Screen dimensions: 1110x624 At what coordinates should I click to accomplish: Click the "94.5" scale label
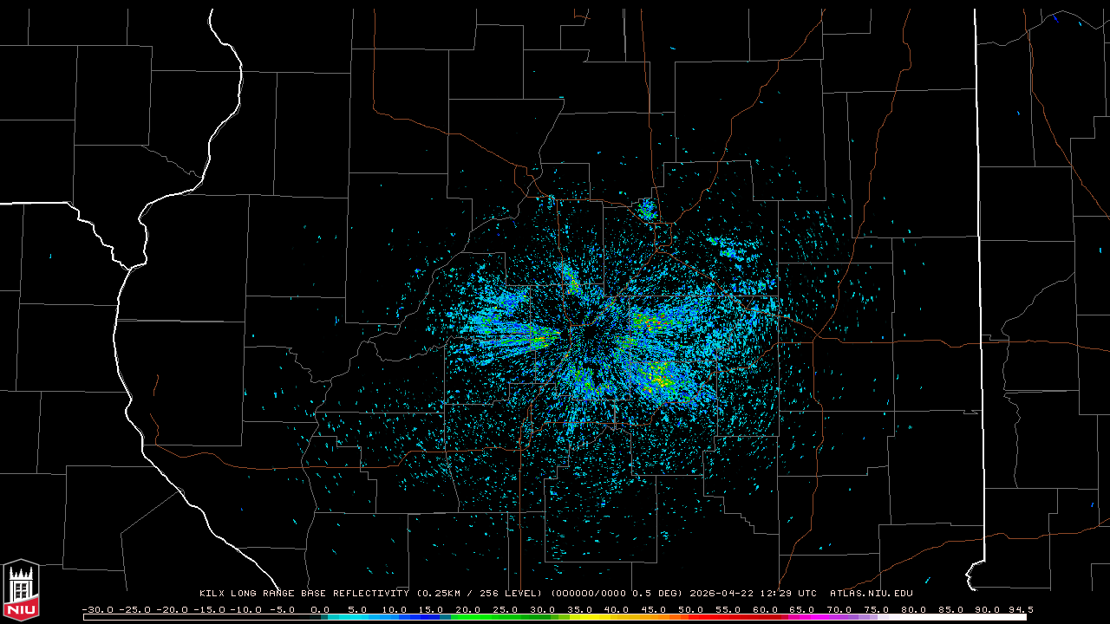pos(1022,609)
